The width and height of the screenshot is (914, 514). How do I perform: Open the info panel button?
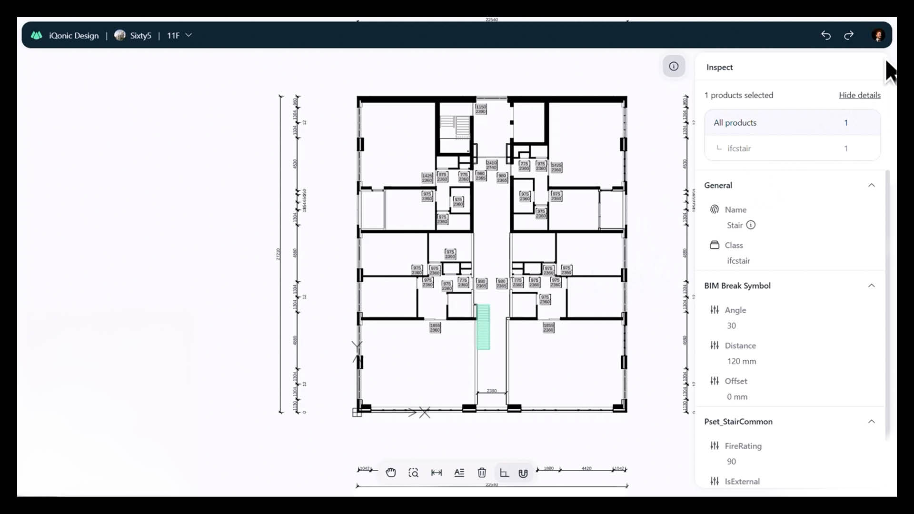pos(674,66)
